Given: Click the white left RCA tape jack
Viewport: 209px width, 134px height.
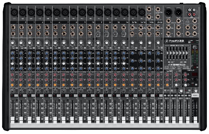Looking at the screenshot, I should (189, 10).
